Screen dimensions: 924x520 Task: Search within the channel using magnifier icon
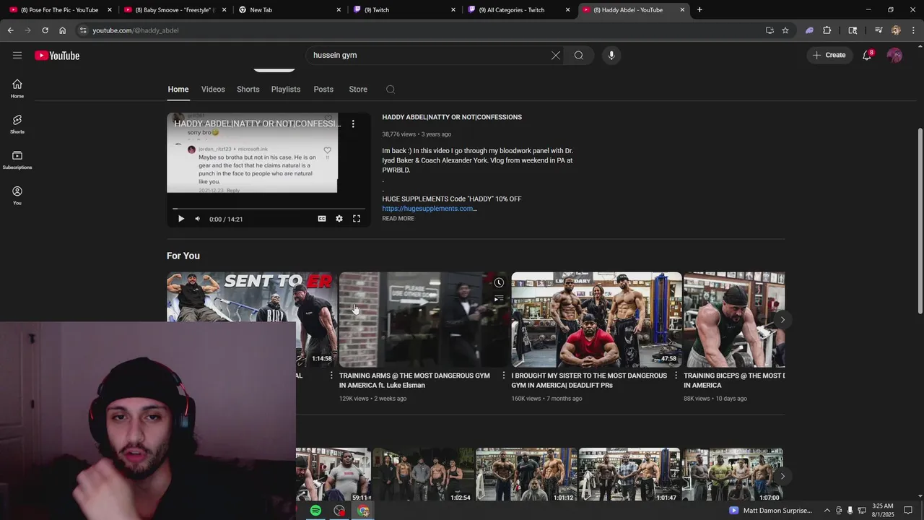391,90
